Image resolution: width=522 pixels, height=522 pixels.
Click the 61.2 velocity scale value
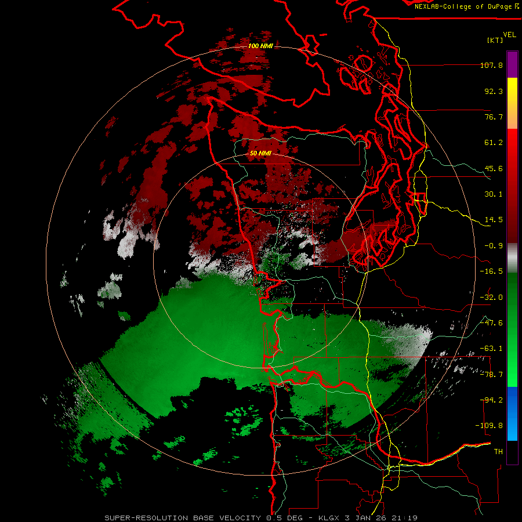pyautogui.click(x=494, y=143)
